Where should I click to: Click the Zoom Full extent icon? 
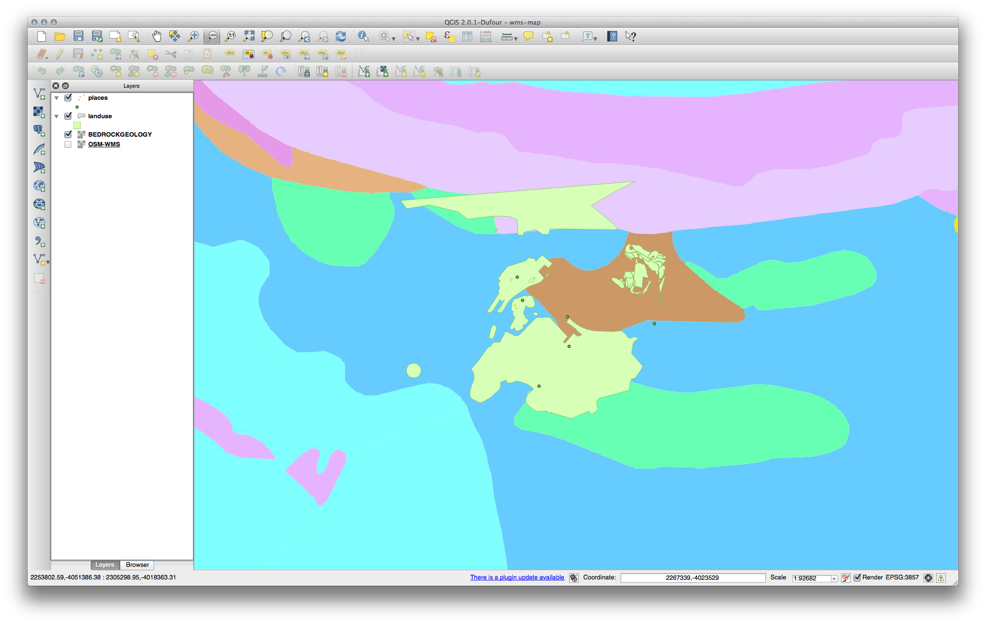[x=249, y=36]
